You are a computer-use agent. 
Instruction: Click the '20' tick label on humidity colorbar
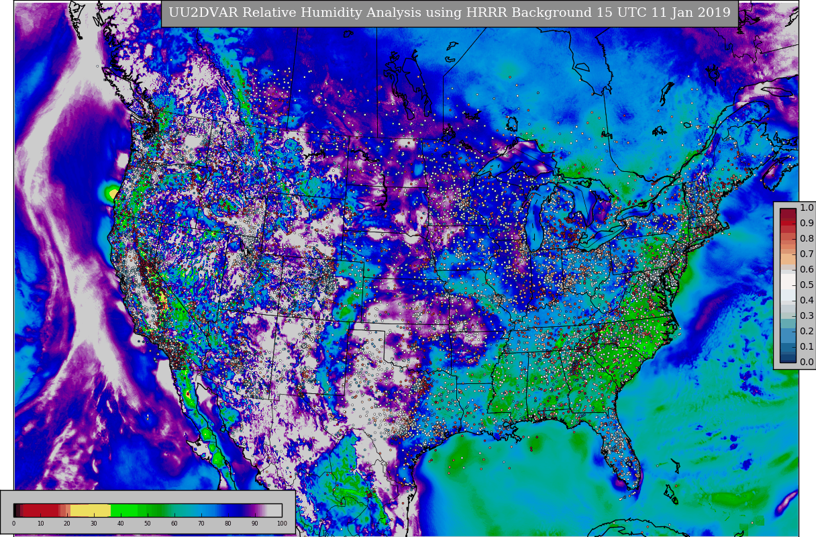click(67, 524)
